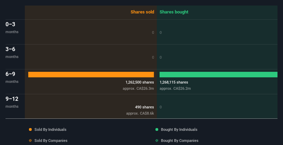This screenshot has height=145, width=283.
Task: Click the 1,262,500 shares value
Action: [x=140, y=82]
